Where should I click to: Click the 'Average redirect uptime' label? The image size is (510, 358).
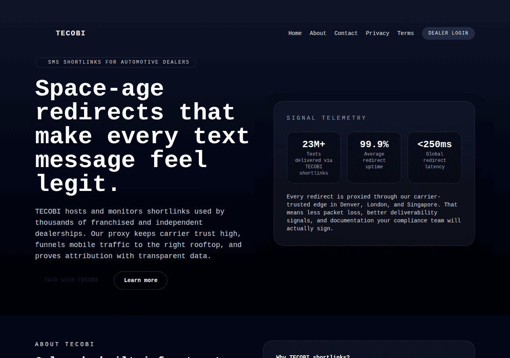click(374, 160)
